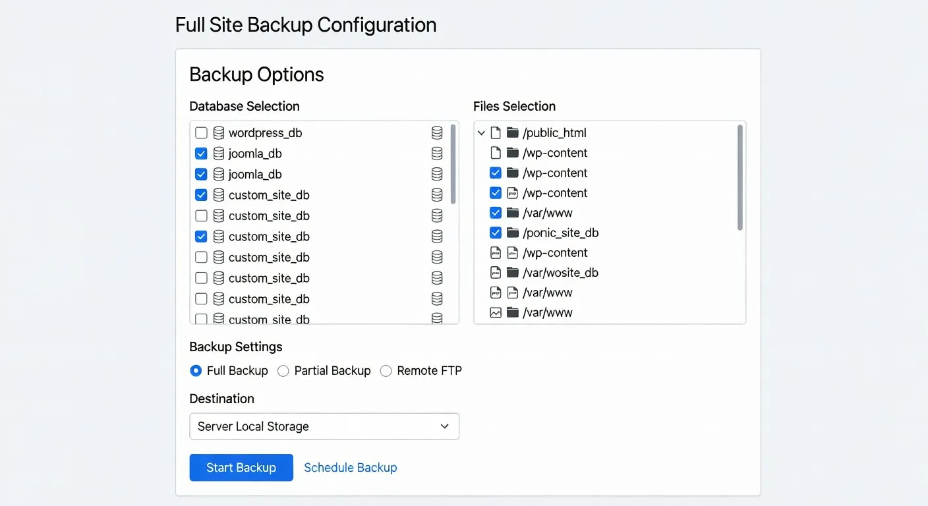
Task: Open the Schedule Backup link
Action: [x=350, y=467]
